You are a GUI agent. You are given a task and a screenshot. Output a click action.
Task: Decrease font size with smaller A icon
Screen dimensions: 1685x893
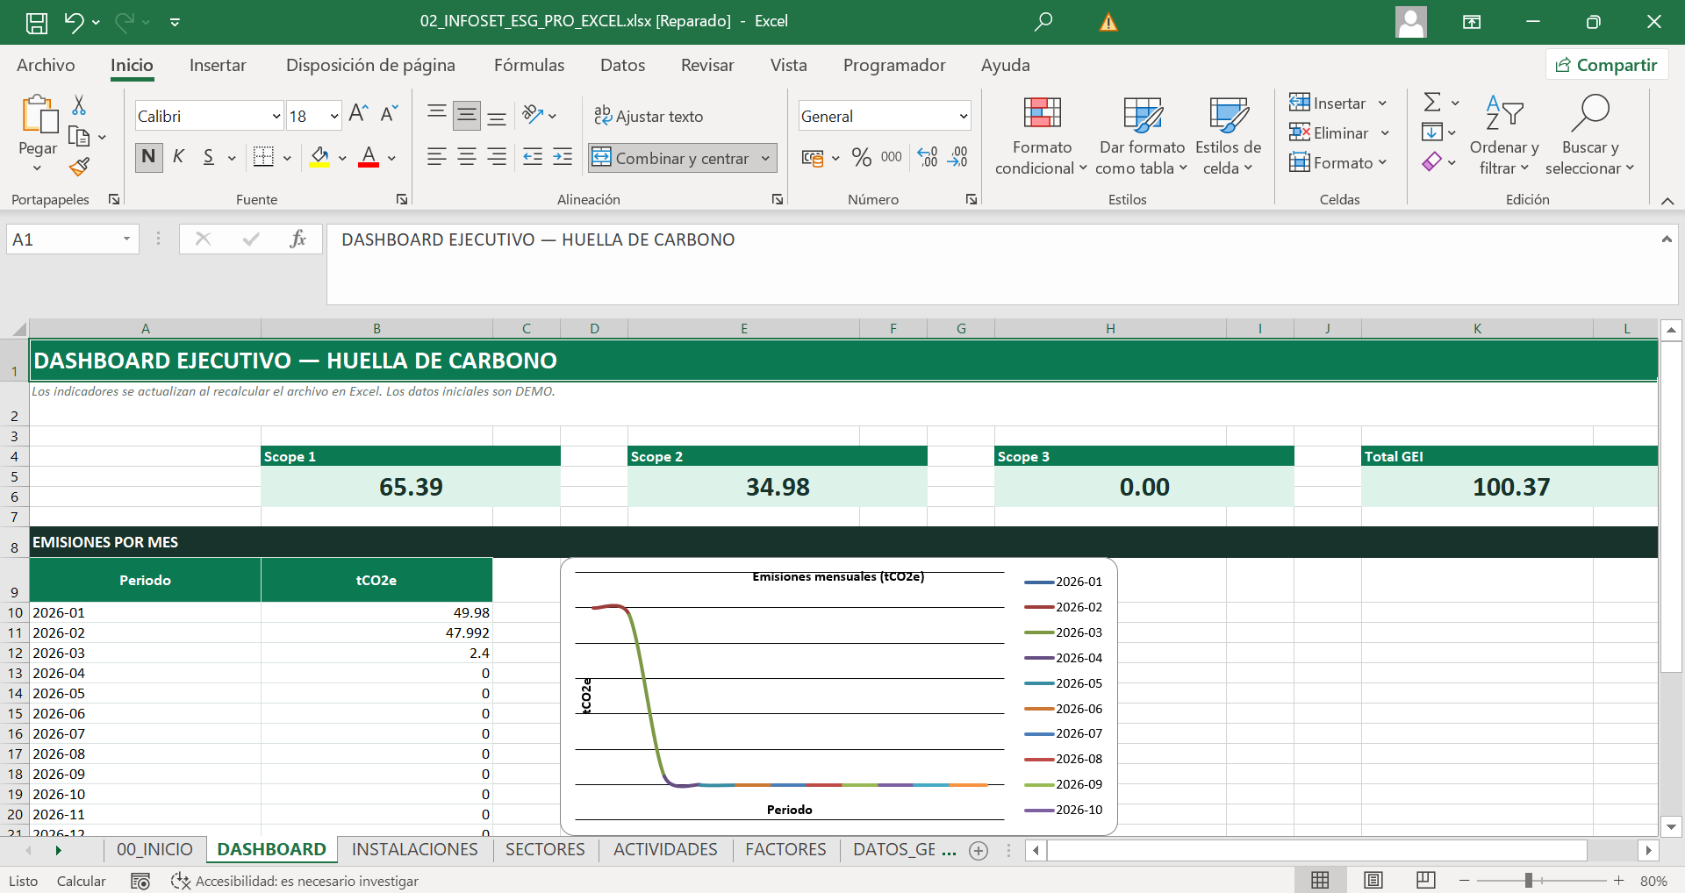coord(389,113)
